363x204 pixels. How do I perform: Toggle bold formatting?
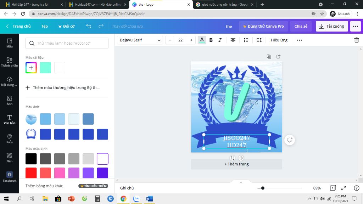point(211,40)
